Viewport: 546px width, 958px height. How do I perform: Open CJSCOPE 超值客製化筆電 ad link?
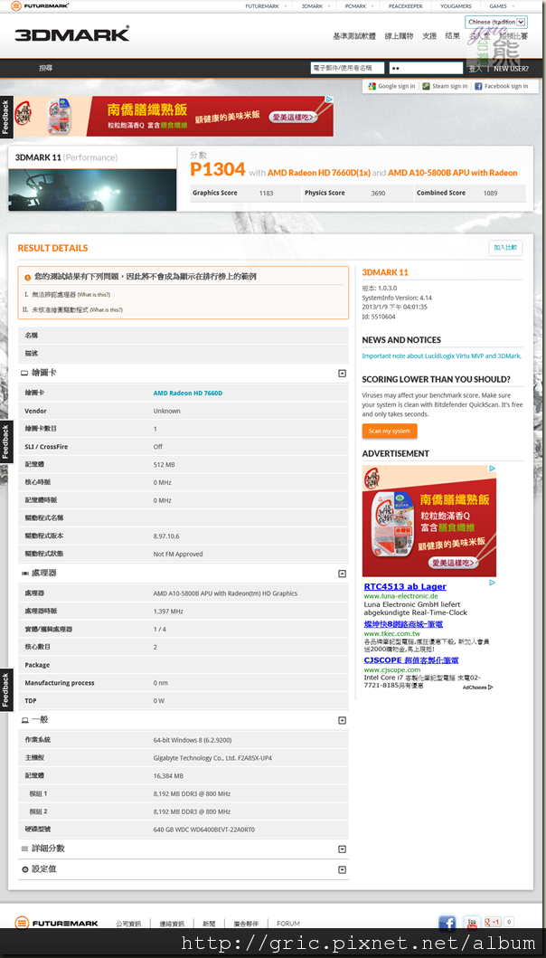[411, 660]
